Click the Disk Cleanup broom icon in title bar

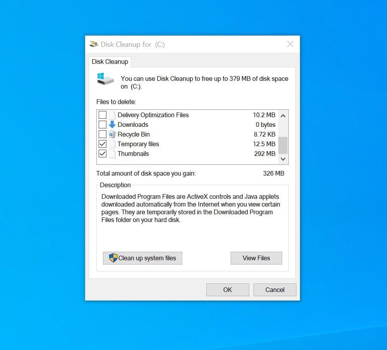(x=94, y=44)
